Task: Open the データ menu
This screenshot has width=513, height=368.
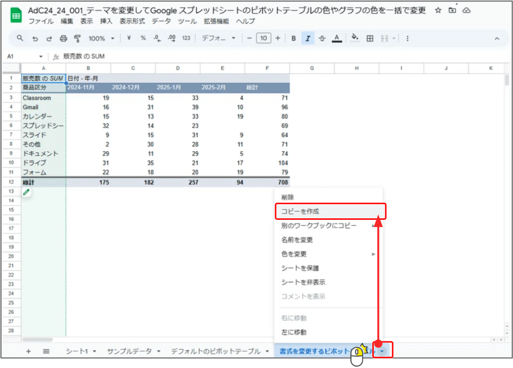Action: tap(161, 21)
